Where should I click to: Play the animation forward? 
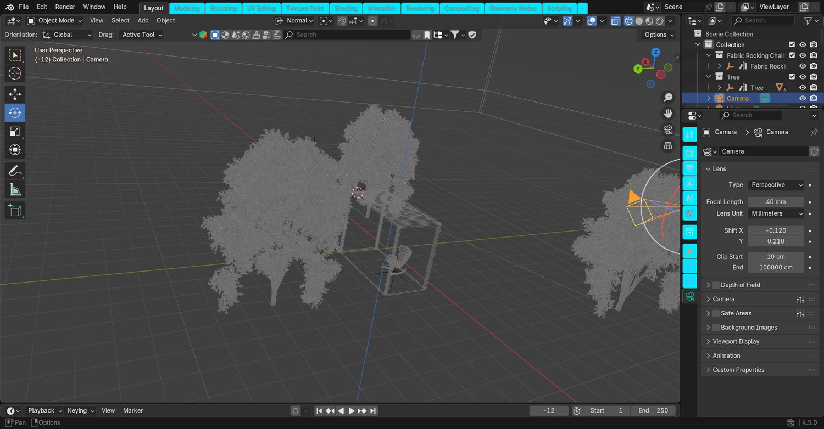click(x=352, y=411)
